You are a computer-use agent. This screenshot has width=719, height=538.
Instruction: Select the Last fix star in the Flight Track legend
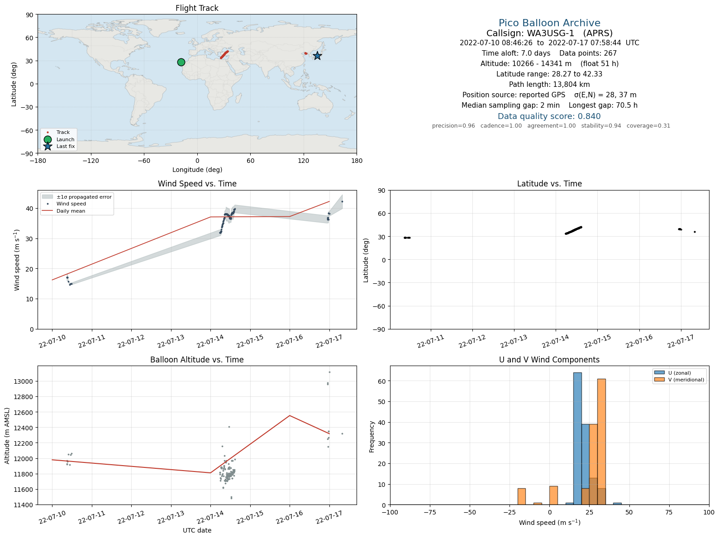[x=48, y=146]
